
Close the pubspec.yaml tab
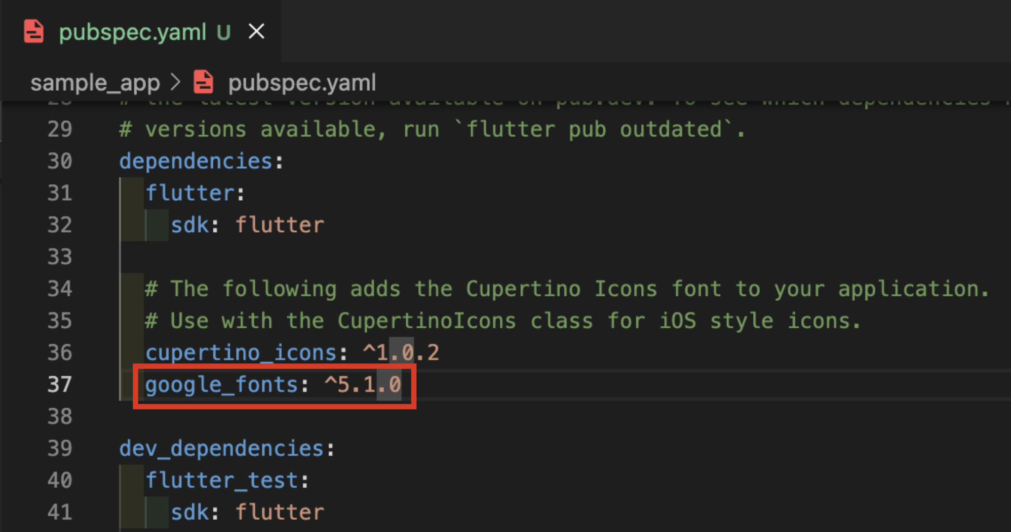pyautogui.click(x=256, y=31)
